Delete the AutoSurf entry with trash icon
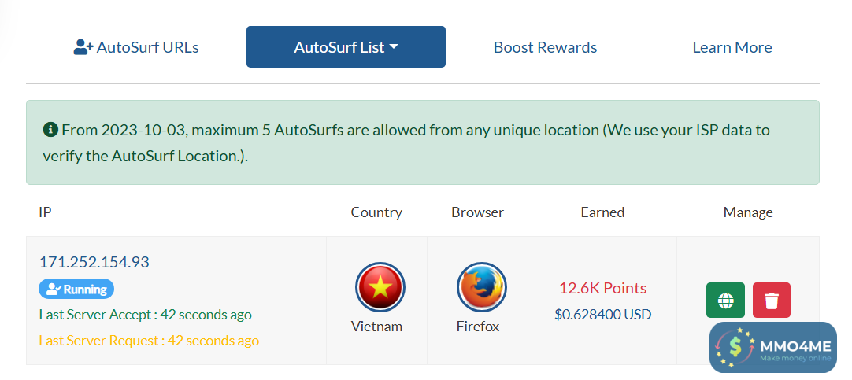Image resolution: width=852 pixels, height=380 pixels. pos(771,301)
